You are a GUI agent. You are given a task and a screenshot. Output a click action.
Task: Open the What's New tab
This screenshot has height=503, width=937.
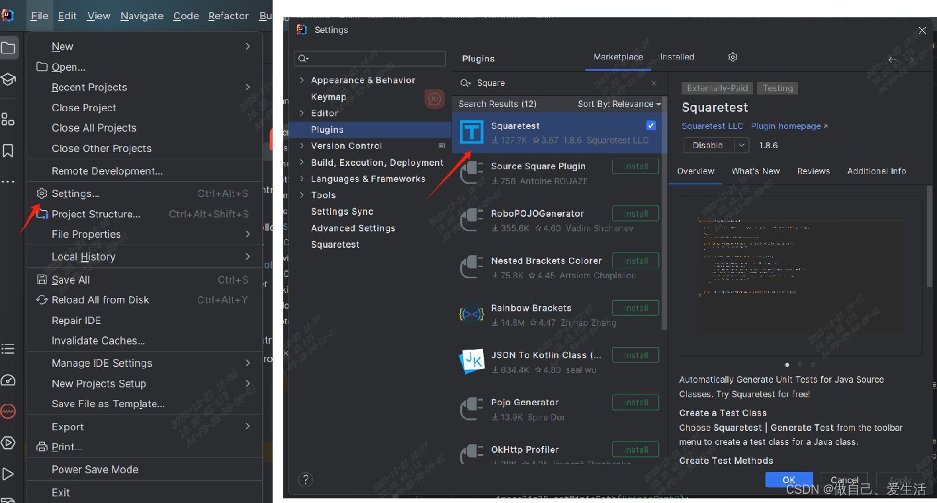(x=756, y=171)
